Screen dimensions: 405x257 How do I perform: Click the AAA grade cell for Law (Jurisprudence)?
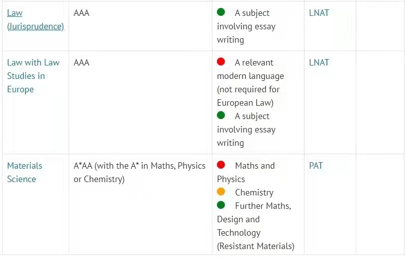point(82,13)
